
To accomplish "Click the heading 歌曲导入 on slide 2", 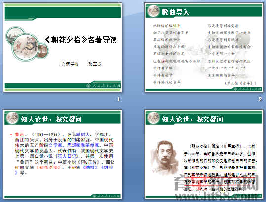I will tap(175, 12).
